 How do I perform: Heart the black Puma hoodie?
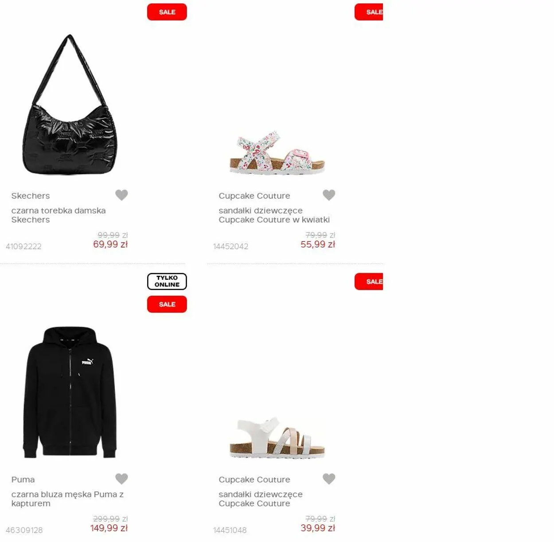tap(121, 479)
